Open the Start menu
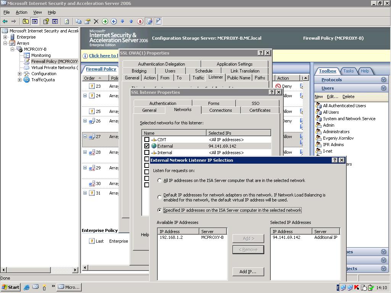The image size is (391, 293). click(x=10, y=287)
